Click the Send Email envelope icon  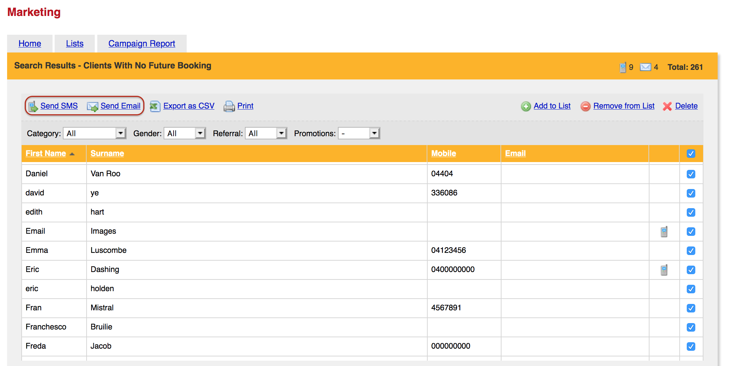(93, 106)
